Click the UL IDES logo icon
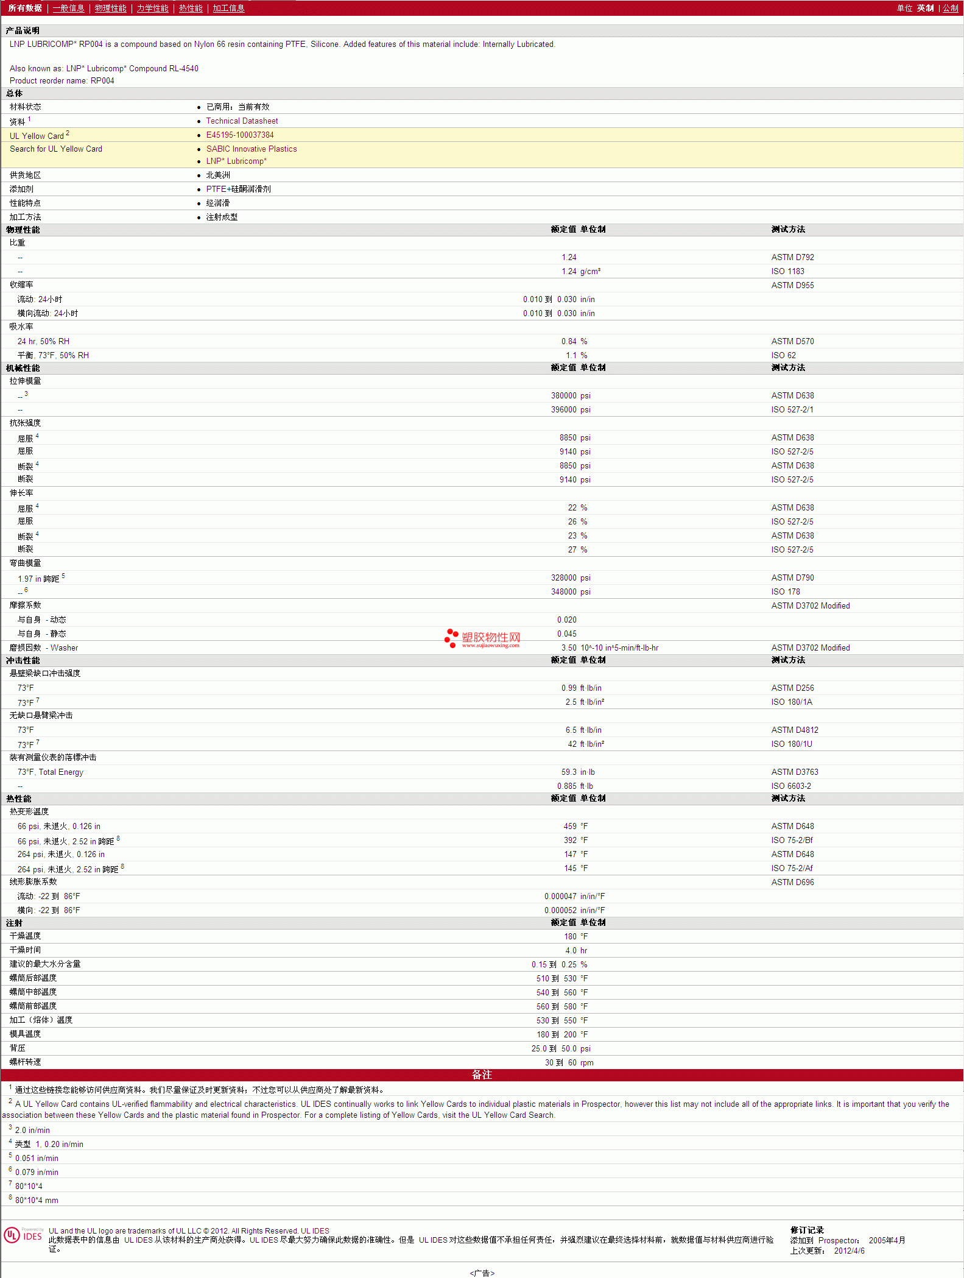The height and width of the screenshot is (1278, 964). (x=23, y=1235)
